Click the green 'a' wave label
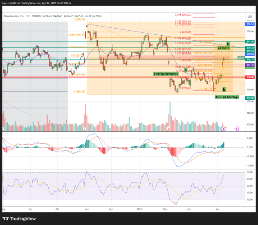Viewport: 258px width, 225px height. pos(186,70)
